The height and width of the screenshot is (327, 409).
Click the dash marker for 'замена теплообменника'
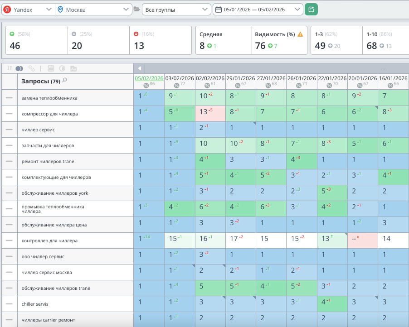coord(9,98)
